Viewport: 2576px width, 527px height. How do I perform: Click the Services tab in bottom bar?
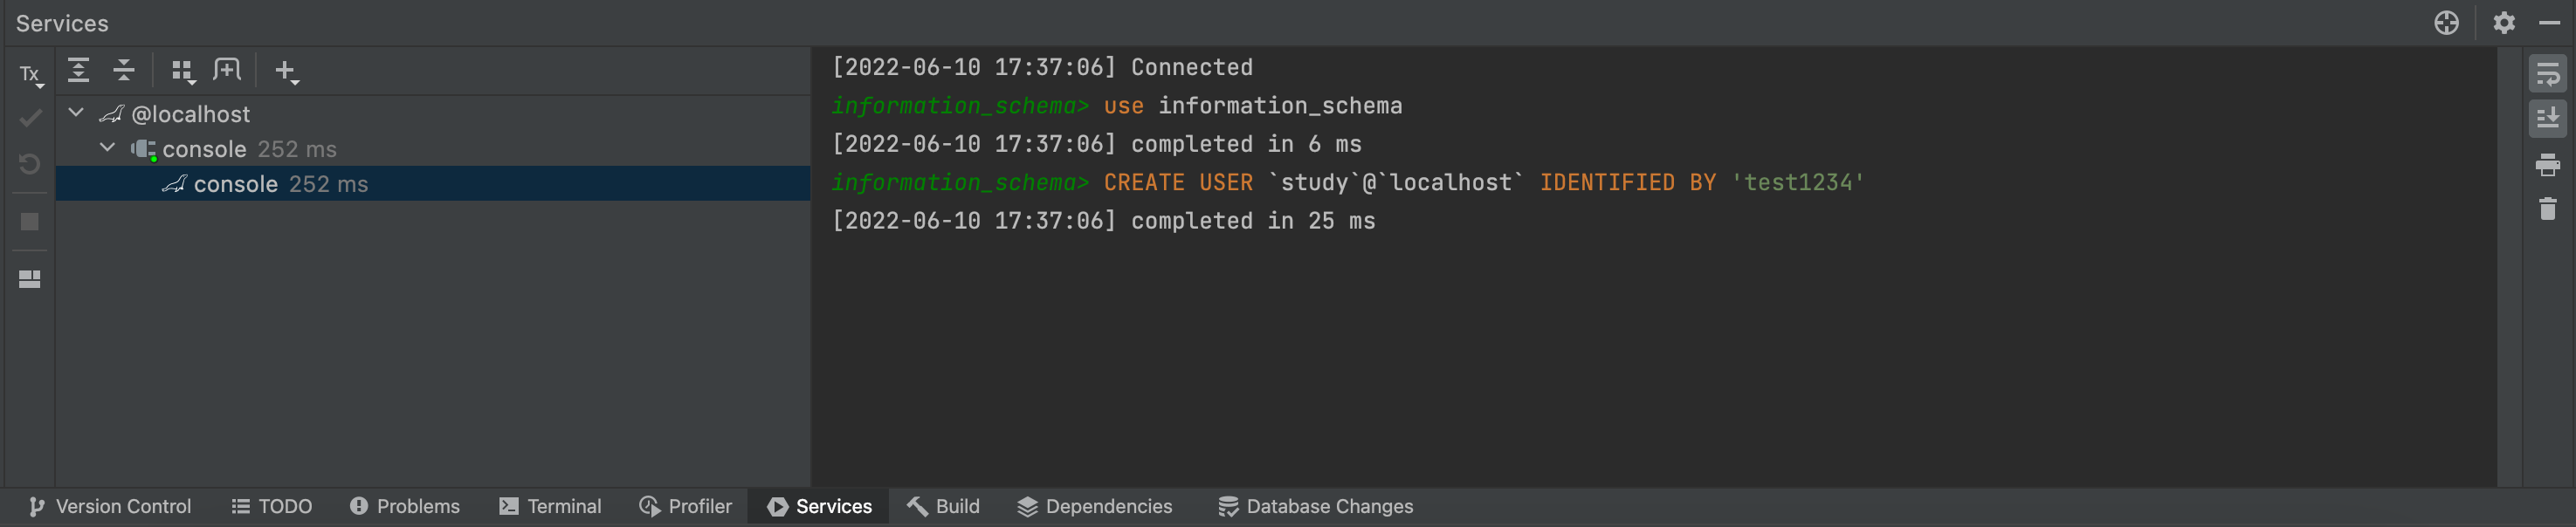point(819,507)
